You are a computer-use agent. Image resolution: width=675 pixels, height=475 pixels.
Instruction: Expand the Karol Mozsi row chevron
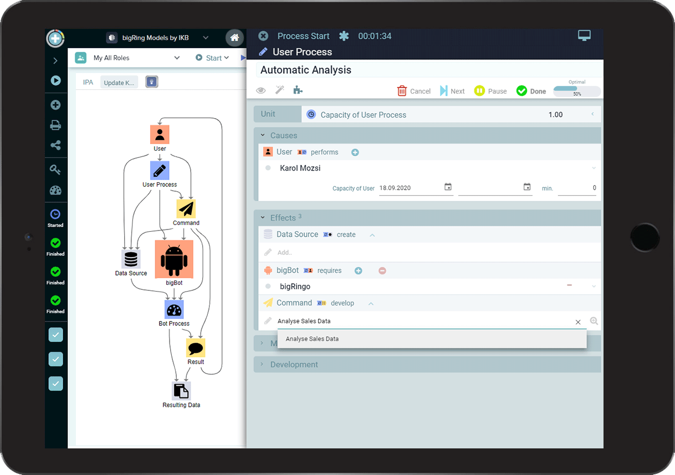(x=594, y=168)
